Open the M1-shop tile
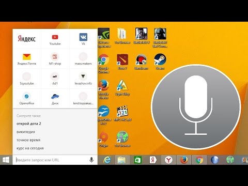This screenshot has height=186, width=248. pyautogui.click(x=55, y=59)
